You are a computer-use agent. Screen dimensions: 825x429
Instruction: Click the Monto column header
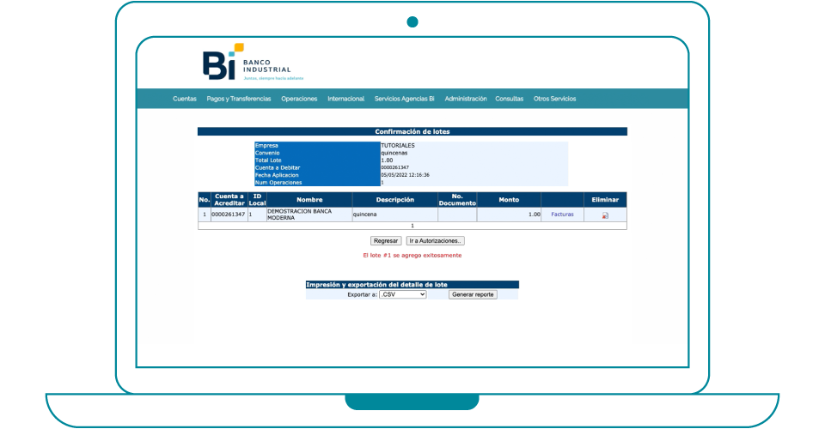coord(509,200)
